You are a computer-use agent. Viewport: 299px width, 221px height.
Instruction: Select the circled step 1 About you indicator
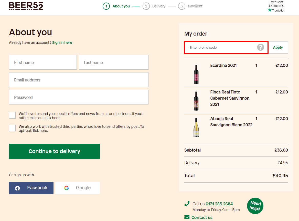(106, 6)
